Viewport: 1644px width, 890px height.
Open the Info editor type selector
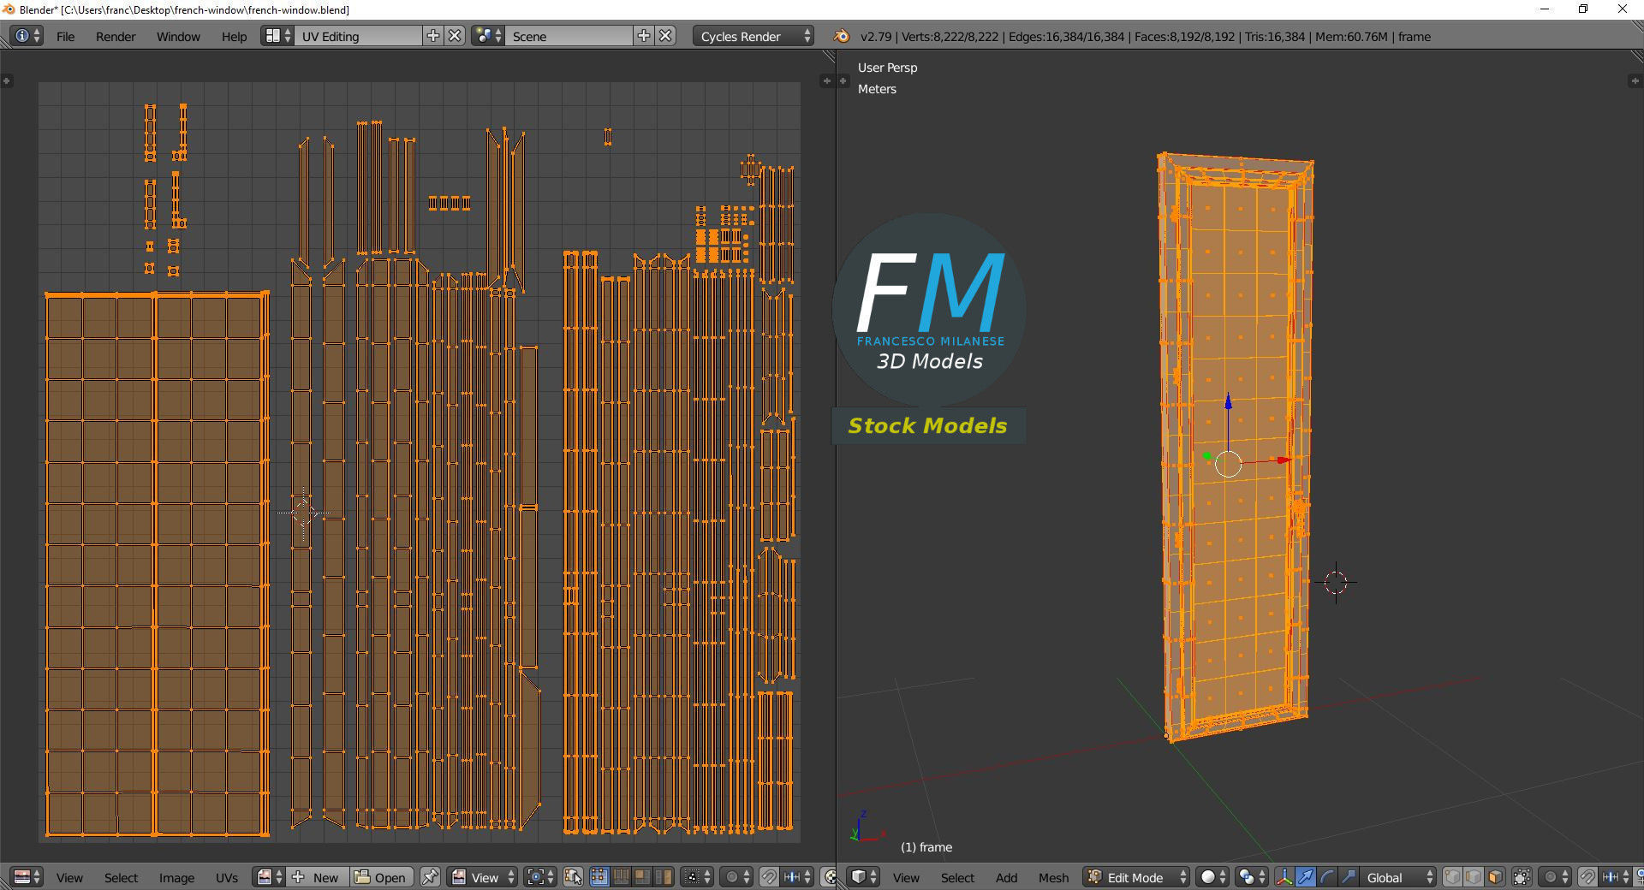point(26,36)
